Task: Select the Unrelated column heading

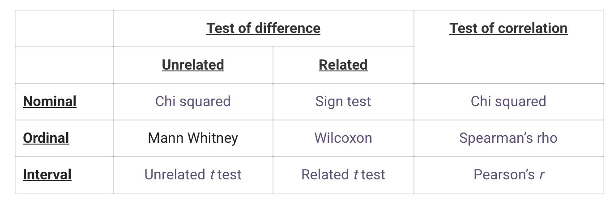Action: 193,65
